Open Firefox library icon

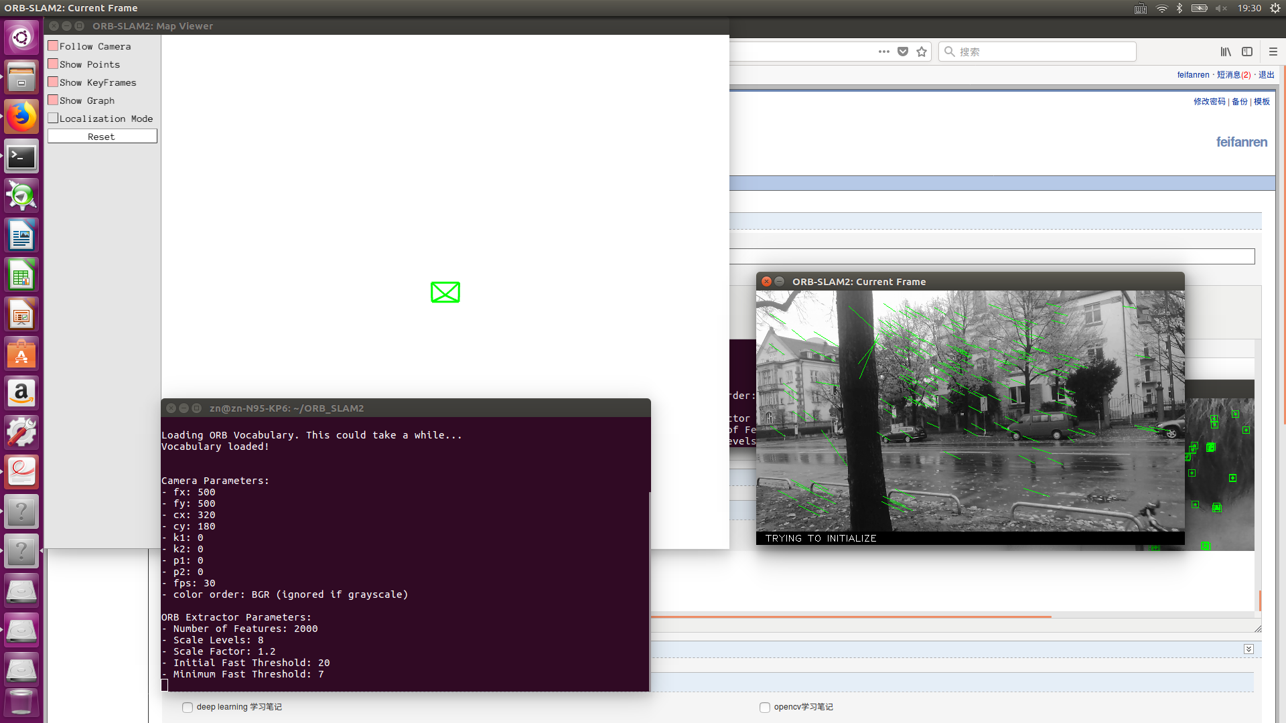coord(1225,52)
